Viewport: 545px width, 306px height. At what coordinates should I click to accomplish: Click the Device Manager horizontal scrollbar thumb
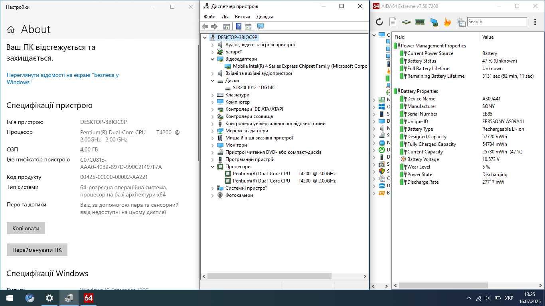point(269,276)
